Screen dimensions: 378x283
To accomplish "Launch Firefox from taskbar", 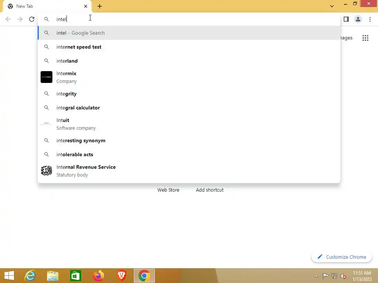I will coord(98,276).
